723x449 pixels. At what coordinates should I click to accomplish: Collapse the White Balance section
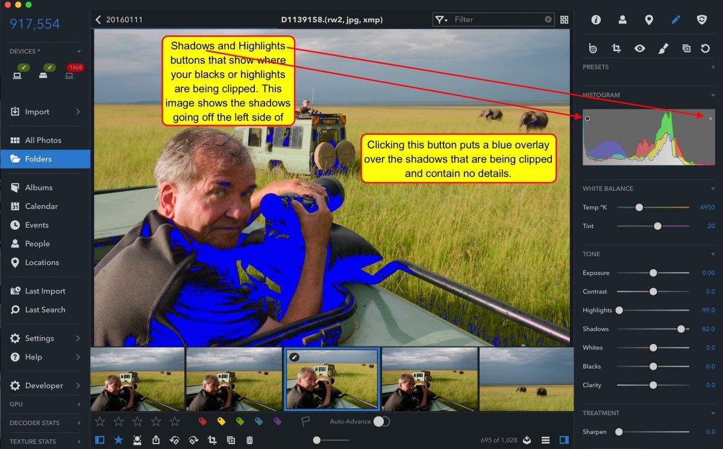point(713,188)
